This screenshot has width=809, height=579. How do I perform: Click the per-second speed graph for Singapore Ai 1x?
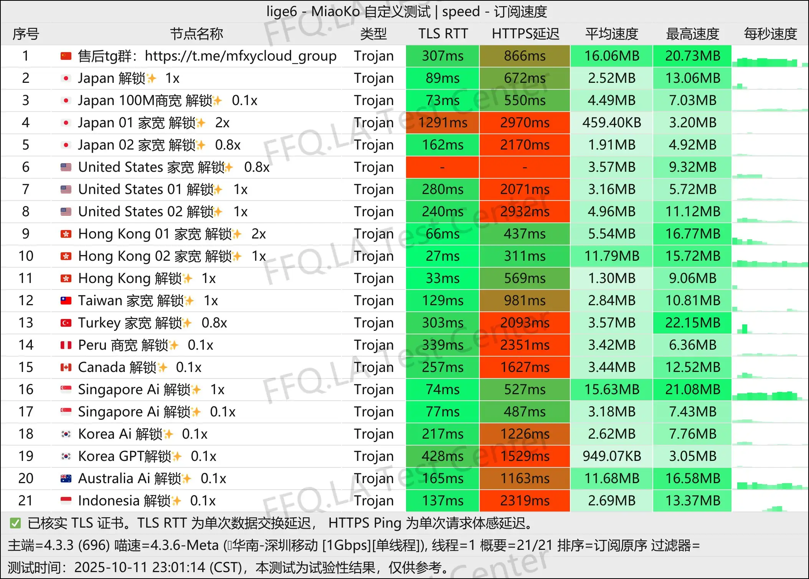769,393
